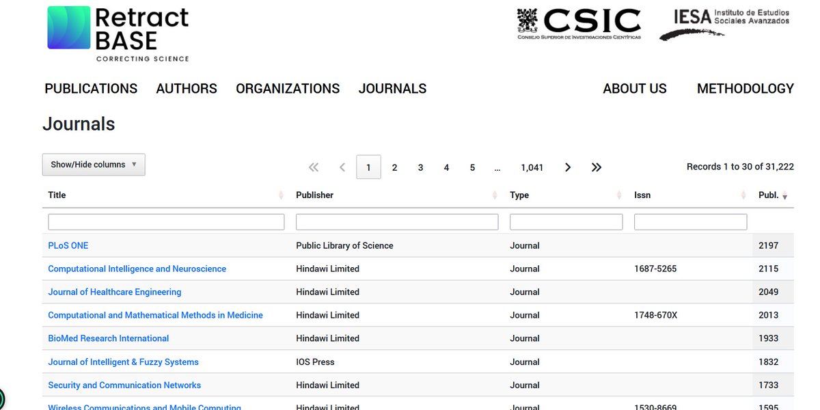The height and width of the screenshot is (410, 820).
Task: Toggle sorting on the Publisher column
Action: click(x=493, y=195)
